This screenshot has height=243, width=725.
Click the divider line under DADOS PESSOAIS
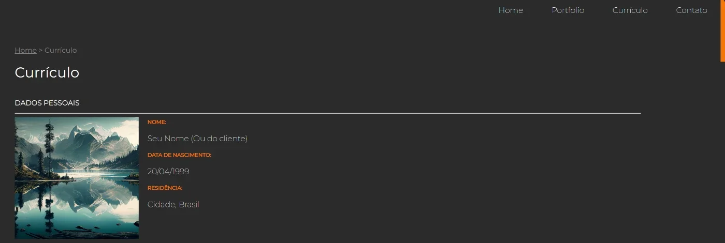(328, 113)
